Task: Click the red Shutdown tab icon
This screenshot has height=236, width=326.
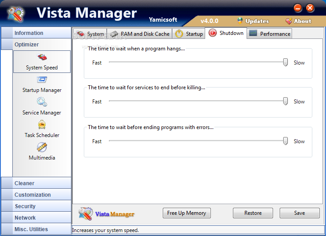Action: (213, 33)
